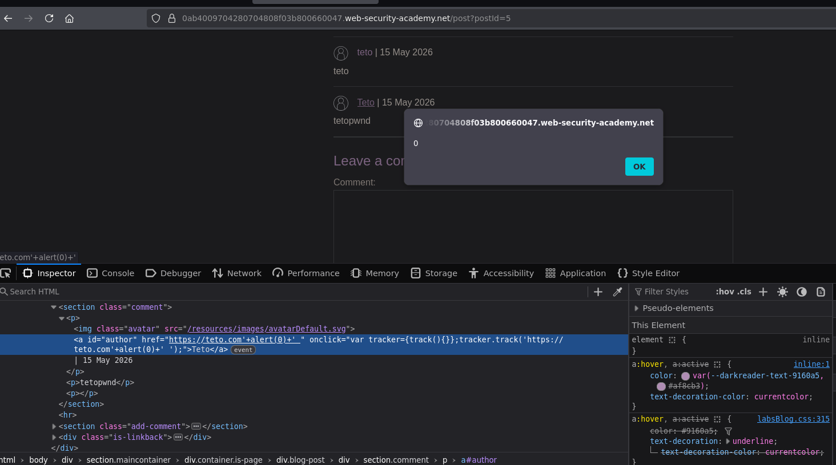The image size is (836, 465).
Task: Select the section.comment breadcrumb
Action: point(396,460)
